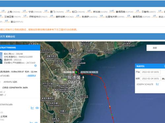Viewport: 165px width, 123px height.
Task: Open chart icon beside CONSTANTA voyage entry
Action: click(32, 108)
